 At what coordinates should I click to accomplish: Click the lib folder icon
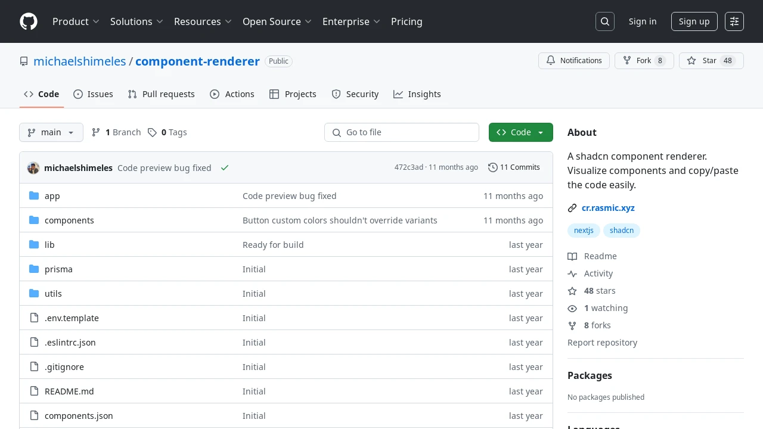tap(34, 245)
